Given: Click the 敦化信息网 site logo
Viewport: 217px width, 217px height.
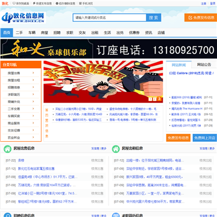Looking at the screenshot, I should tap(24, 17).
